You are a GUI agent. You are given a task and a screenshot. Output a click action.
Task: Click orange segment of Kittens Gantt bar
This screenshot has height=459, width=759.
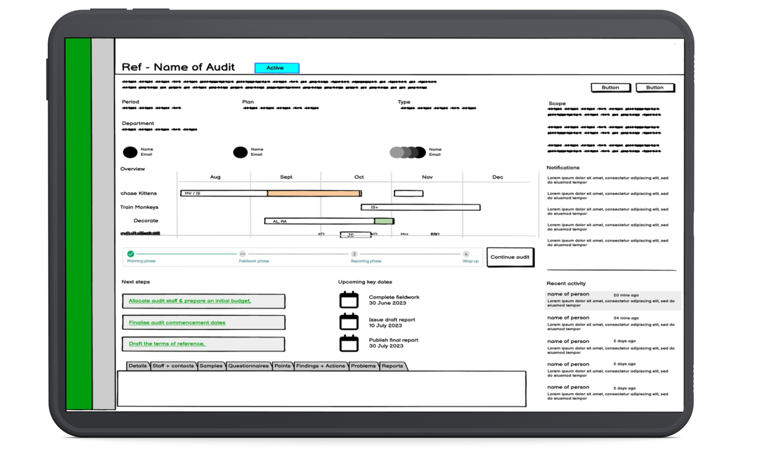pos(313,193)
